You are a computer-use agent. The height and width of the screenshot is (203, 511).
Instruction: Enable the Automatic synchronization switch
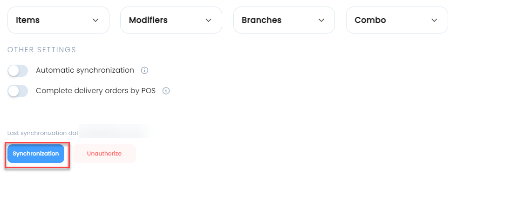click(18, 71)
